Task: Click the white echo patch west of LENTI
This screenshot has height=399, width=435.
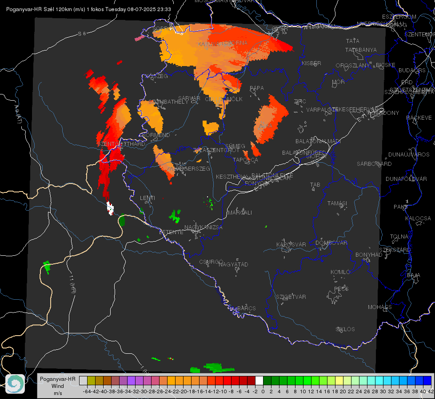Action: pos(110,208)
